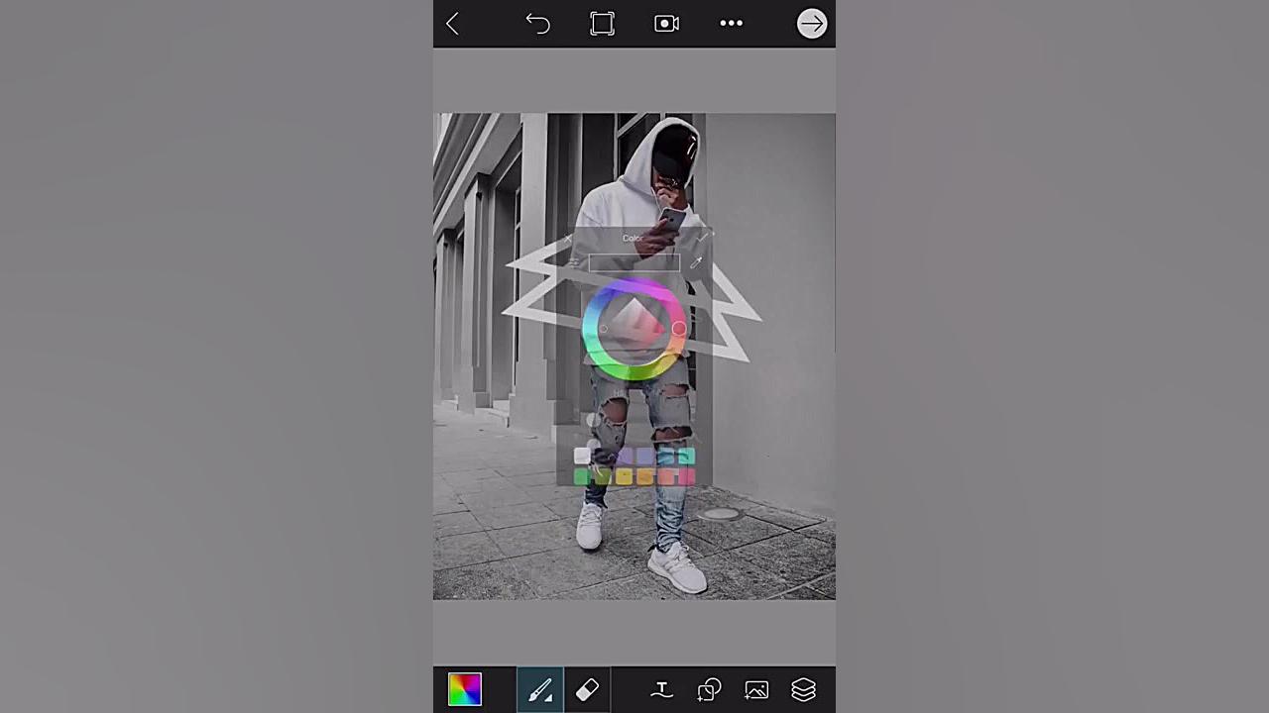Confirm the color with the checkmark
This screenshot has width=1269, height=713.
702,238
